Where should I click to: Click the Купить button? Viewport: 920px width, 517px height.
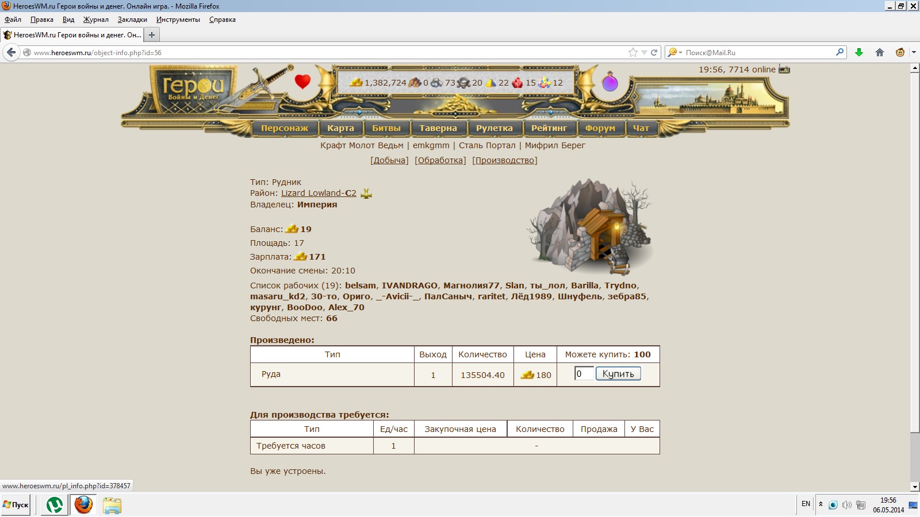click(618, 374)
